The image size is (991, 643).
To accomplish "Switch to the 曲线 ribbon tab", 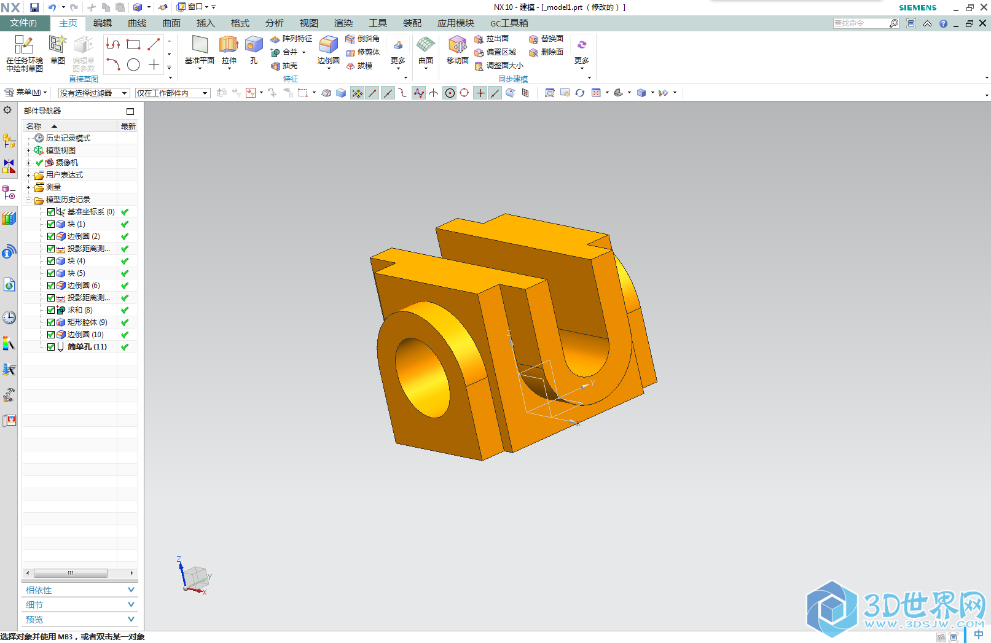I will coord(137,23).
